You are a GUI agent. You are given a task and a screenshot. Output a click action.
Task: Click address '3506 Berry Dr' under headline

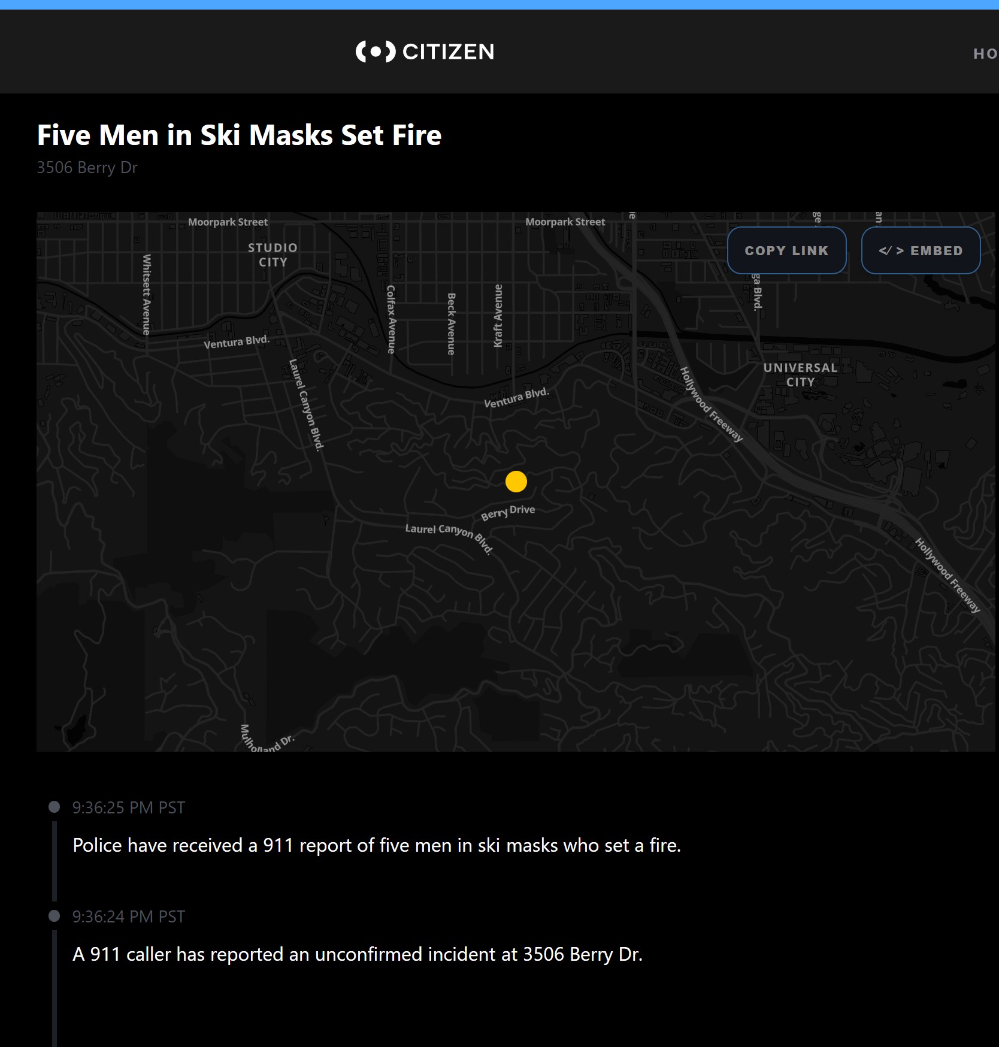click(x=87, y=168)
